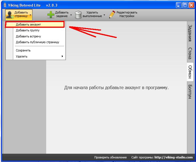Switch to the Стена side tab

coord(190,53)
